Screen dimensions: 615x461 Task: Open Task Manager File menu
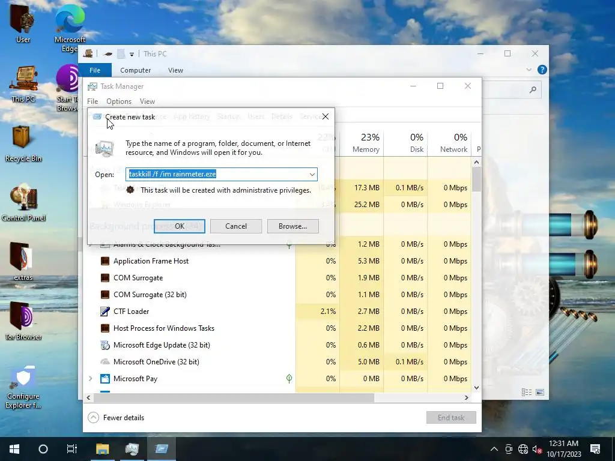coord(92,101)
